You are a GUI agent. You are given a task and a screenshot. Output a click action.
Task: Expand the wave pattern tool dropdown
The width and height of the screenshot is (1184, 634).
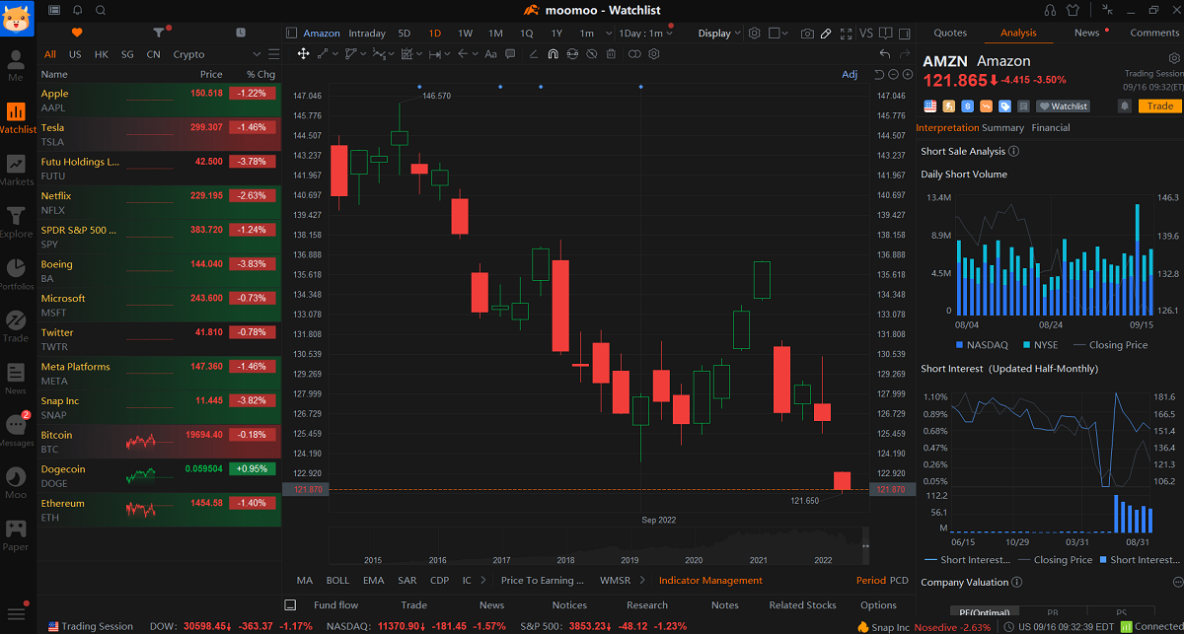click(391, 54)
